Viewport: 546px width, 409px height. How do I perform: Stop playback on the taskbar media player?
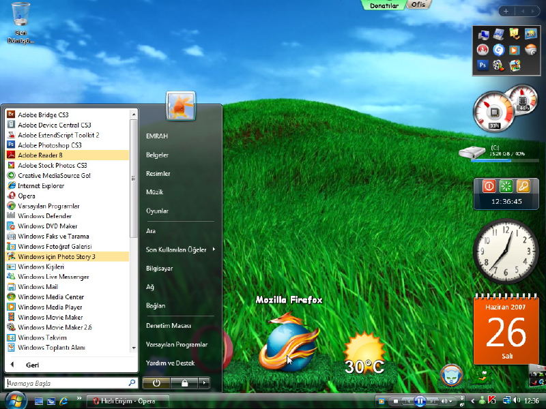click(396, 402)
